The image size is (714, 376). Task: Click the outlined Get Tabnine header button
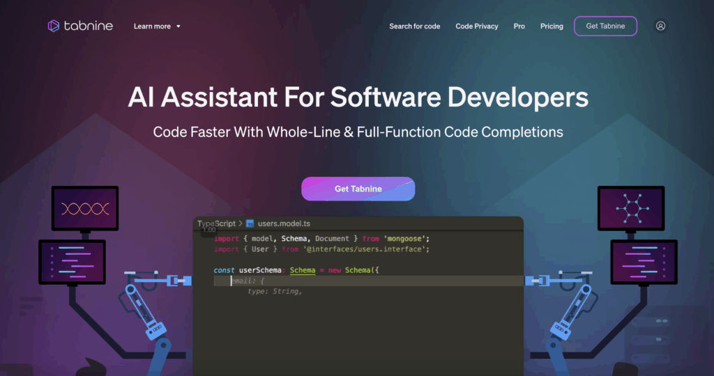[x=605, y=26]
